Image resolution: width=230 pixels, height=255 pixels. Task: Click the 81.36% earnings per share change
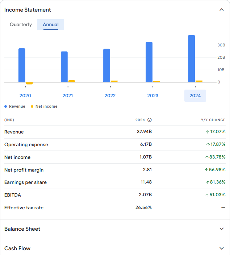[x=216, y=182]
